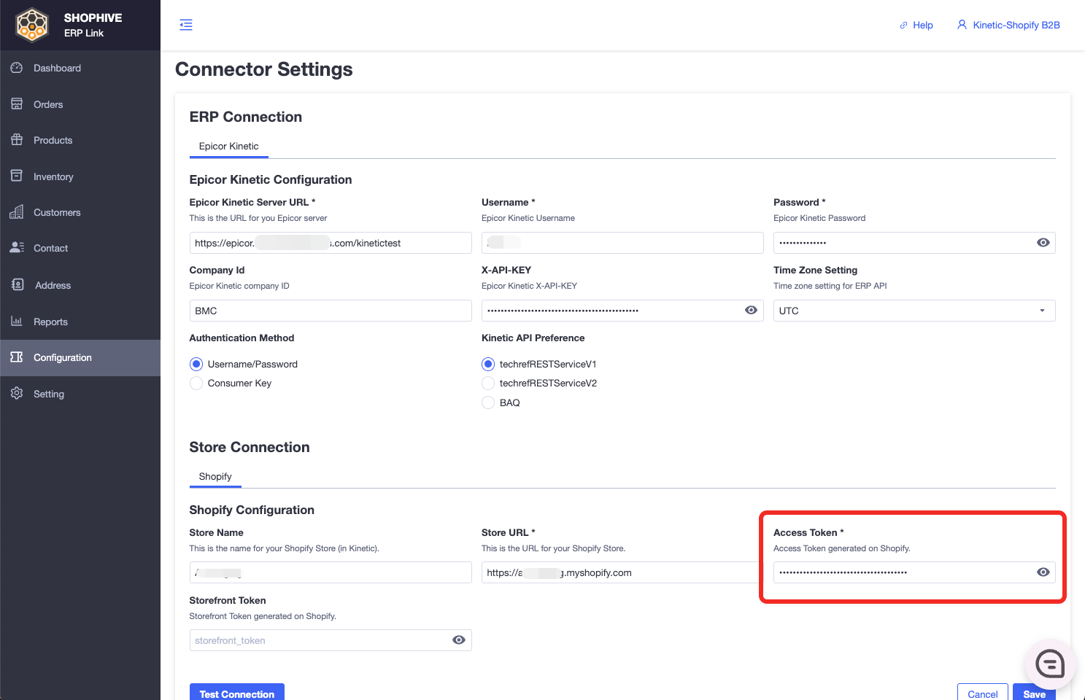Open the chat support bubble

pos(1050,664)
